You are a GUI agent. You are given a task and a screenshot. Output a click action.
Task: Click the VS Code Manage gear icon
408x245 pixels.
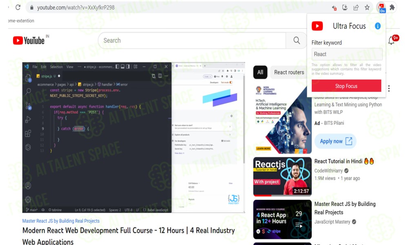click(28, 199)
